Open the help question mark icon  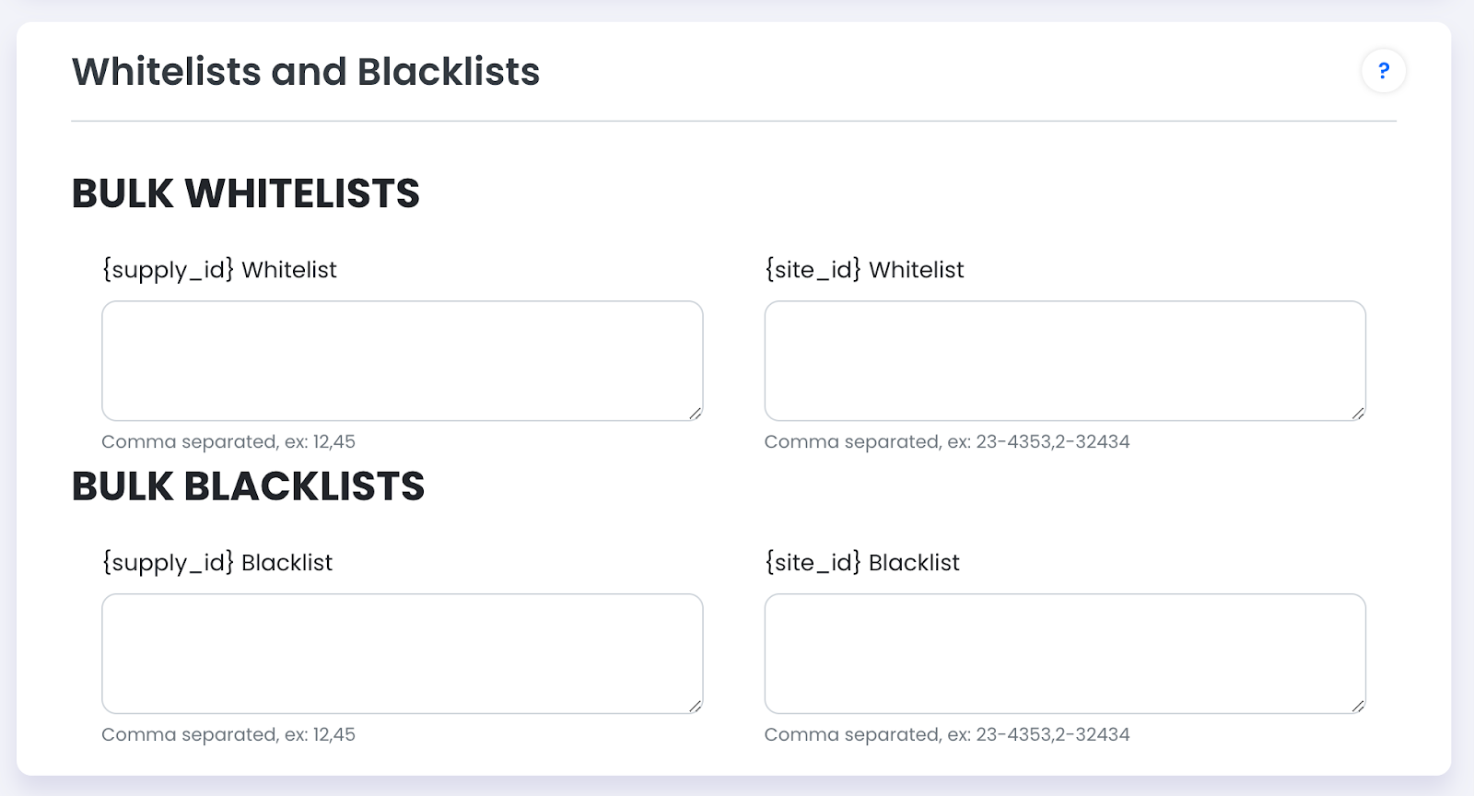pos(1383,71)
